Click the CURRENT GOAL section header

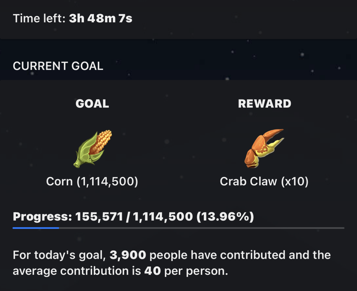(x=58, y=66)
